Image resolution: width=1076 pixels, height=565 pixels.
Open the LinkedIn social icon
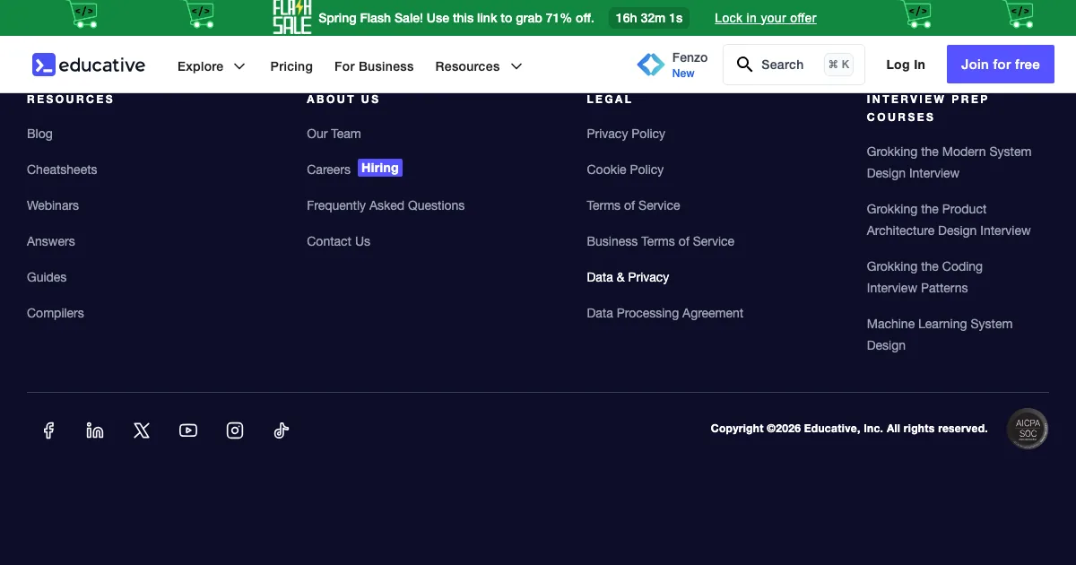(x=95, y=430)
